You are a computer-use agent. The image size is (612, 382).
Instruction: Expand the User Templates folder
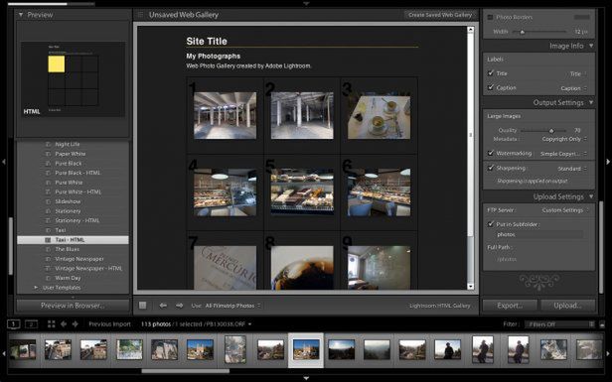pos(36,288)
